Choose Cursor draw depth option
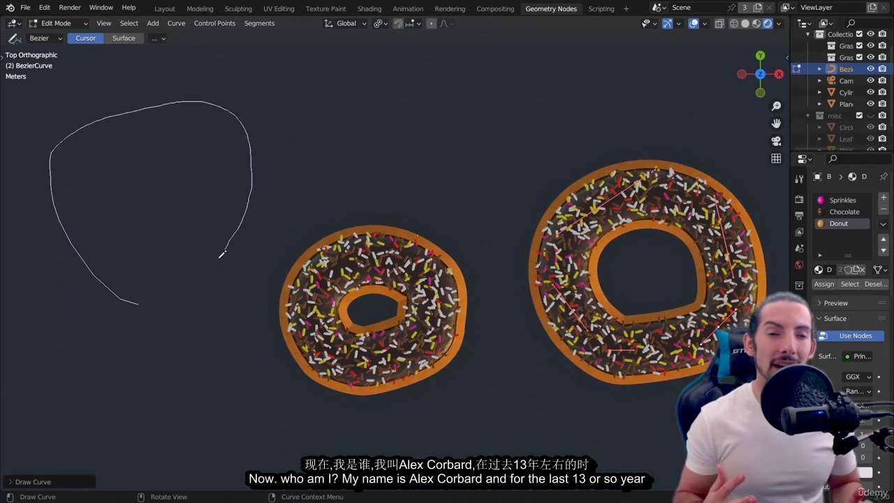 click(x=86, y=38)
